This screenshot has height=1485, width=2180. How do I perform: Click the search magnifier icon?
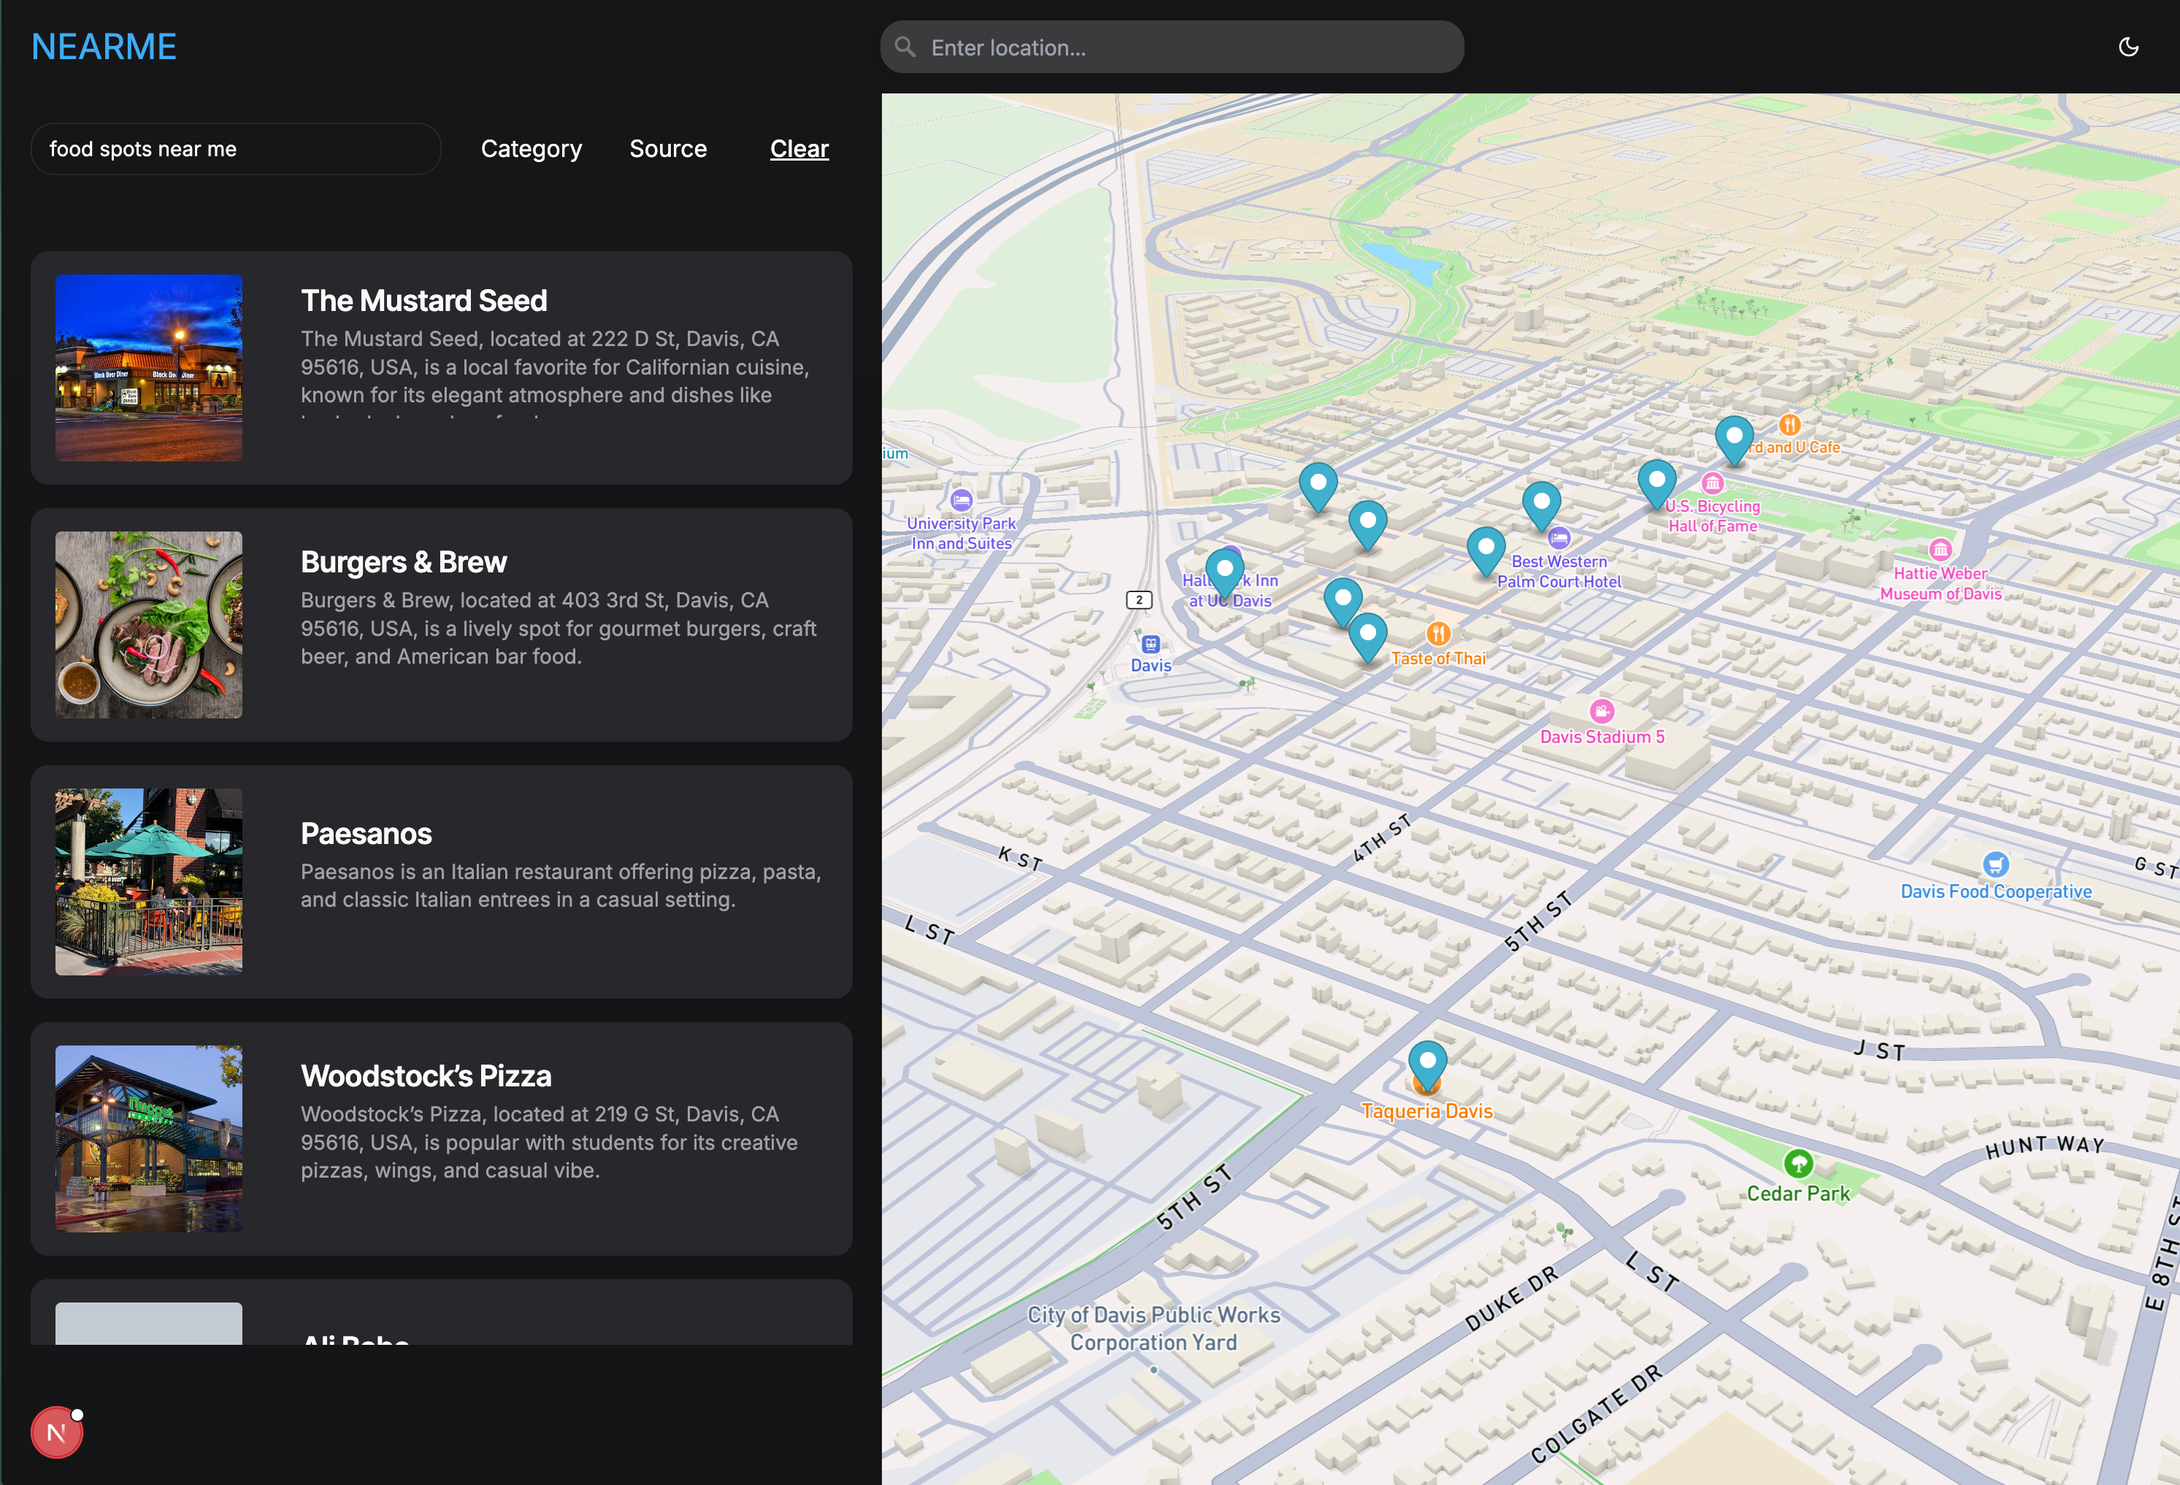coord(905,47)
